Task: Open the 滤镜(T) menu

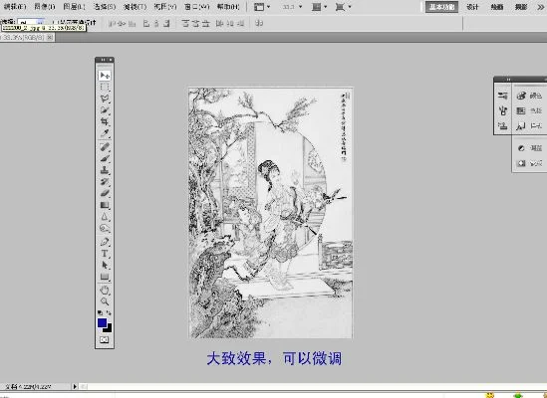Action: click(135, 7)
